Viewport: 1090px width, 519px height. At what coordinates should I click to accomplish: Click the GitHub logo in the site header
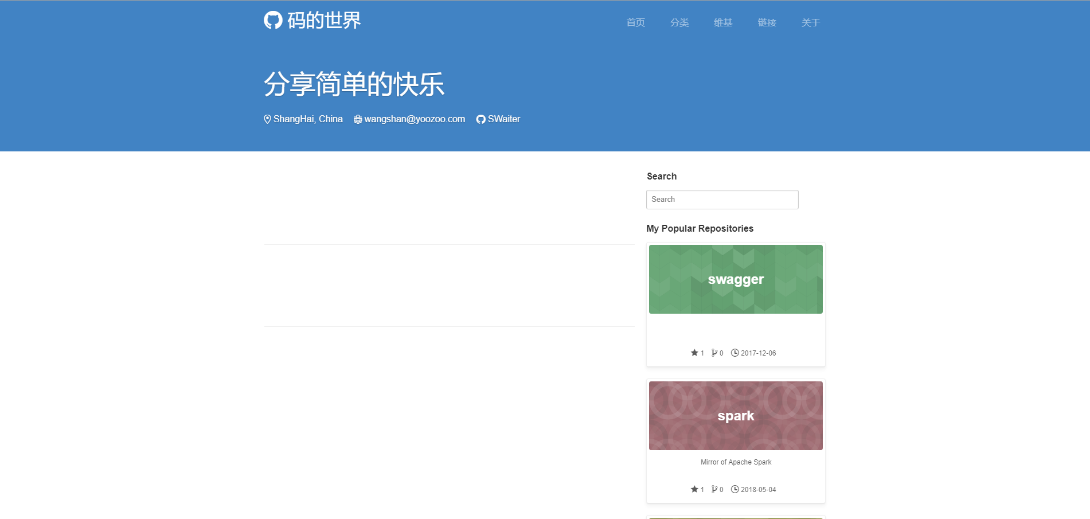[272, 21]
